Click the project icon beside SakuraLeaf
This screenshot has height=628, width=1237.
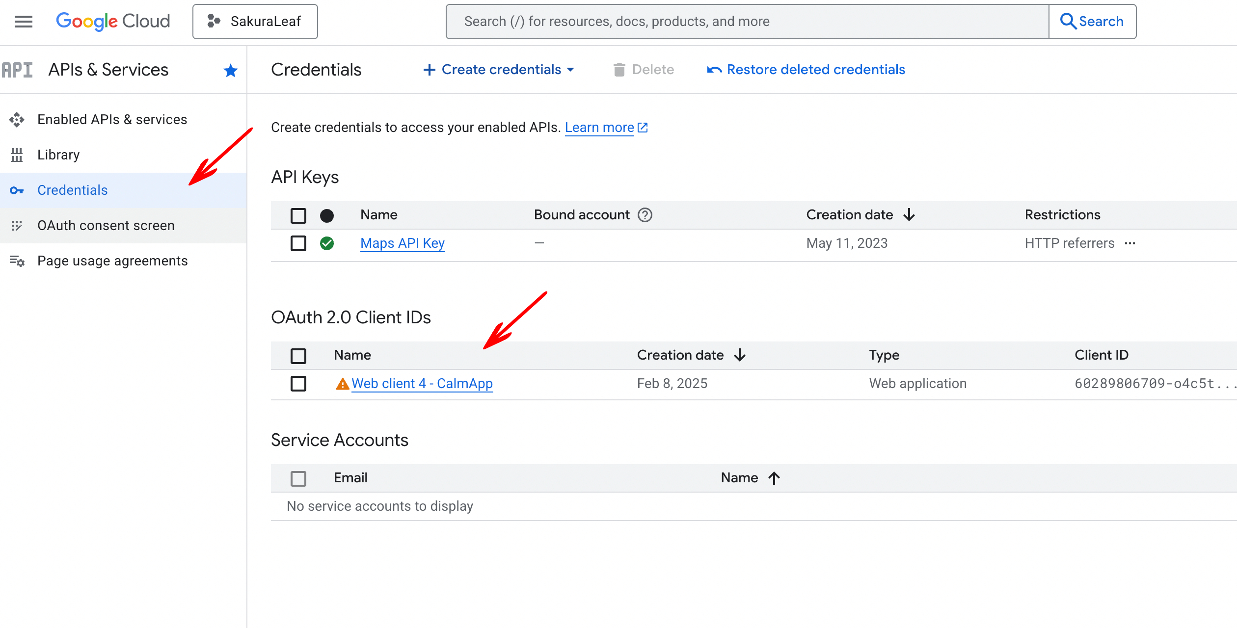214,21
